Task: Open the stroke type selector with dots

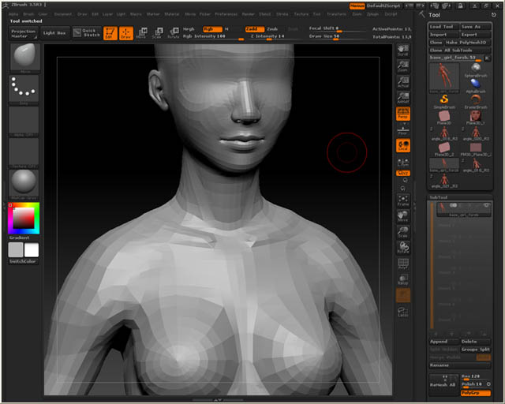Action: pos(24,89)
